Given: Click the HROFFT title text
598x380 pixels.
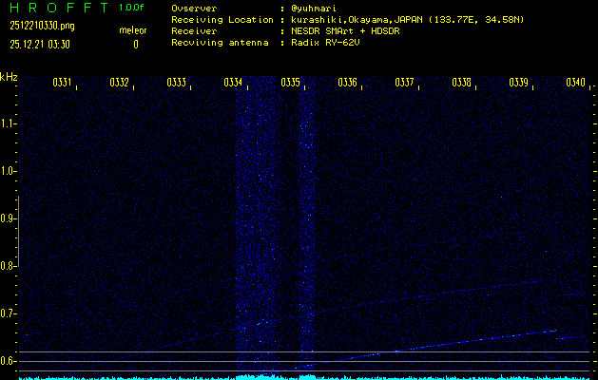Looking at the screenshot, I should point(55,8).
